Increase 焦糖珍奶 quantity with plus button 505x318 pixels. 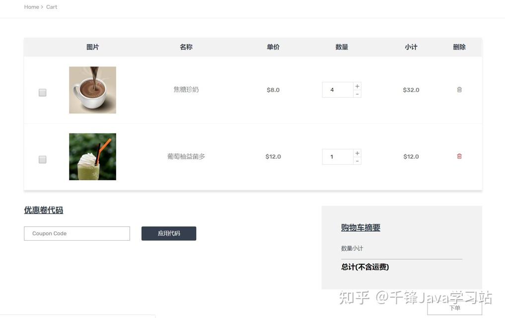coord(357,86)
